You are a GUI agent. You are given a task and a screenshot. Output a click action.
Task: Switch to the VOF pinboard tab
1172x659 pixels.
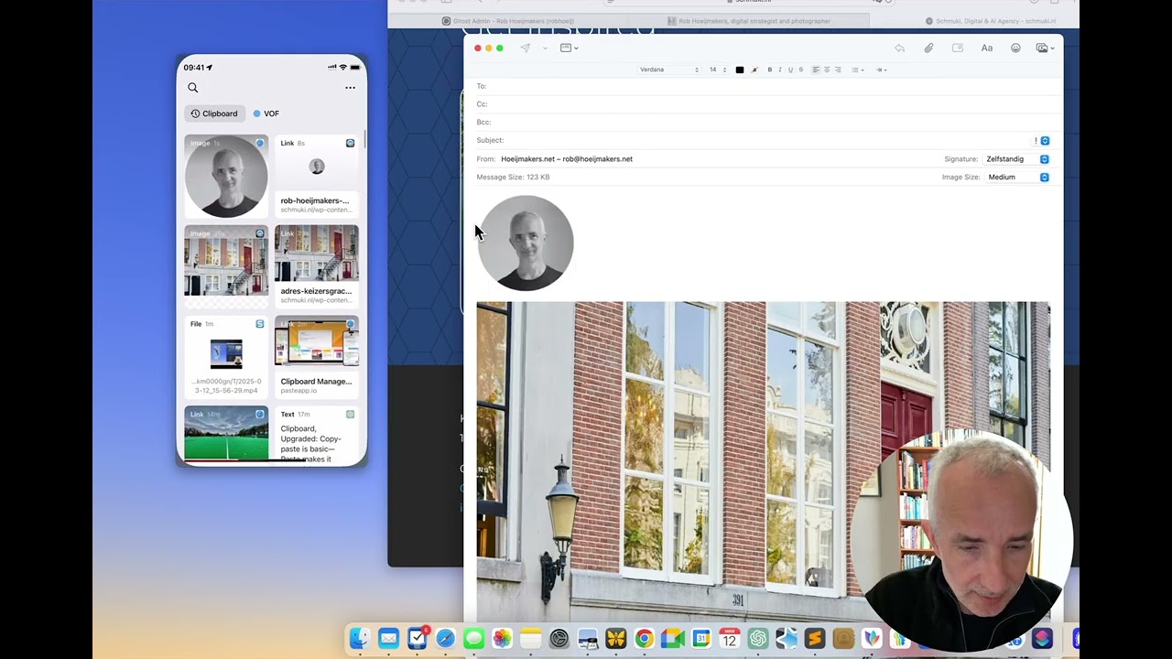266,113
